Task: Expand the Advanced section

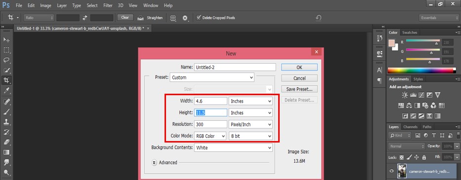Action: pos(154,162)
